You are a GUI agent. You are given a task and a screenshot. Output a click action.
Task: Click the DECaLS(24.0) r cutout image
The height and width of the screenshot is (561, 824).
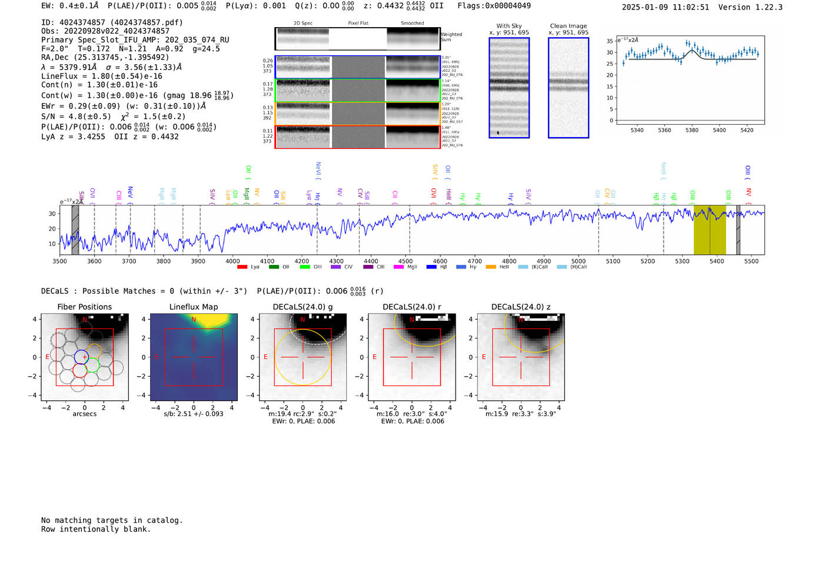[x=412, y=357]
